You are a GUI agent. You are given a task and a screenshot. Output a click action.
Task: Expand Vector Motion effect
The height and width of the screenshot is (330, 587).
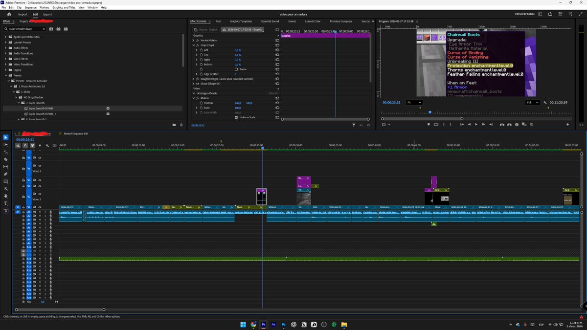(194, 40)
